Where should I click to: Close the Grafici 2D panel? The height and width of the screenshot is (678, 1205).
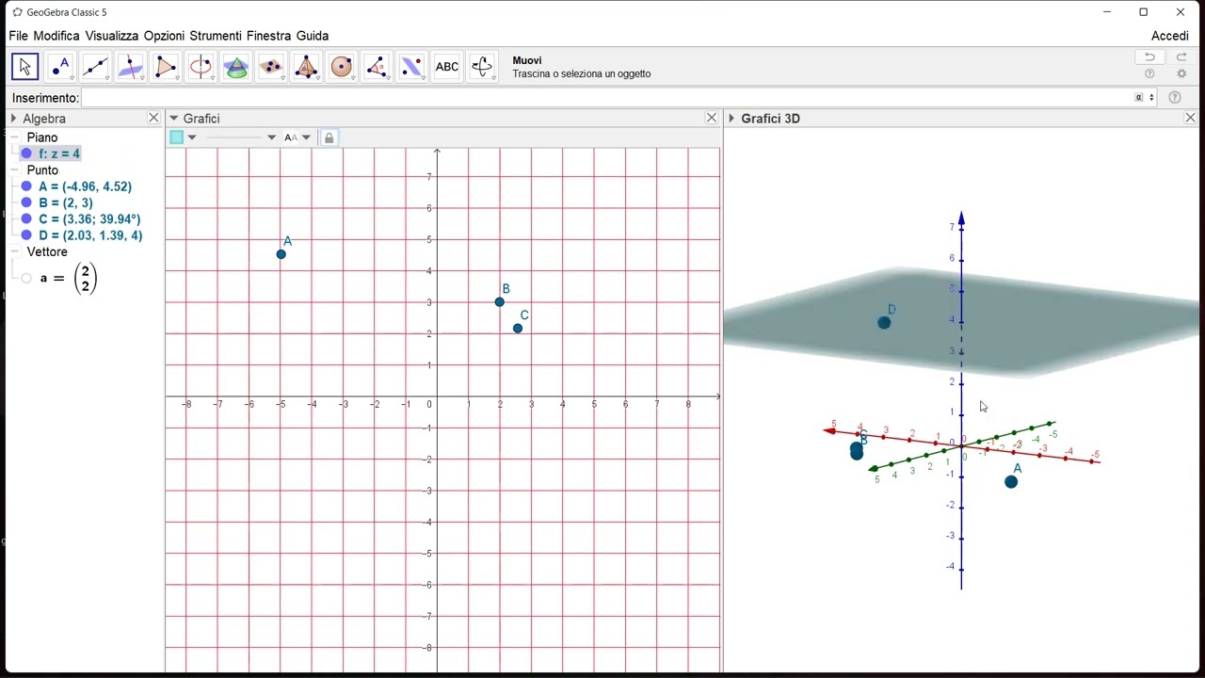pyautogui.click(x=712, y=118)
